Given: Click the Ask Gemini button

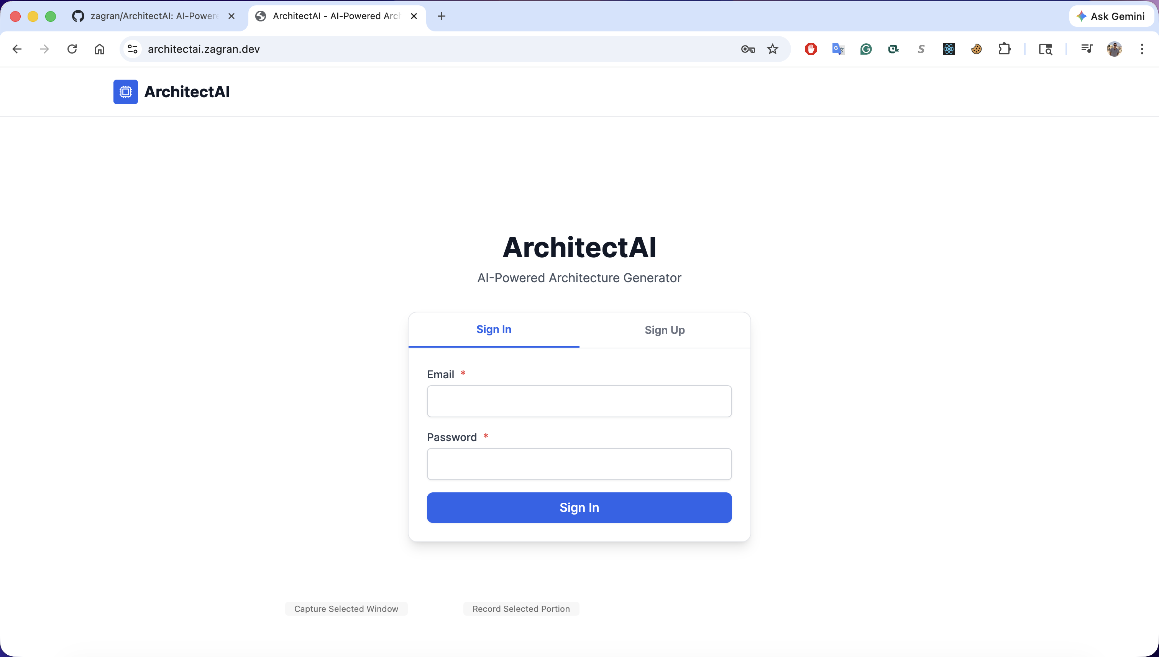Looking at the screenshot, I should pos(1111,16).
